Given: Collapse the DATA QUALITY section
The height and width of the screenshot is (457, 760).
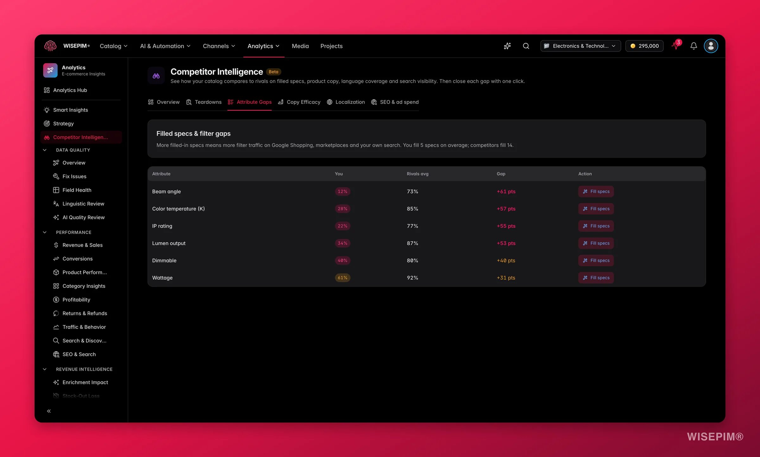Looking at the screenshot, I should coord(45,150).
